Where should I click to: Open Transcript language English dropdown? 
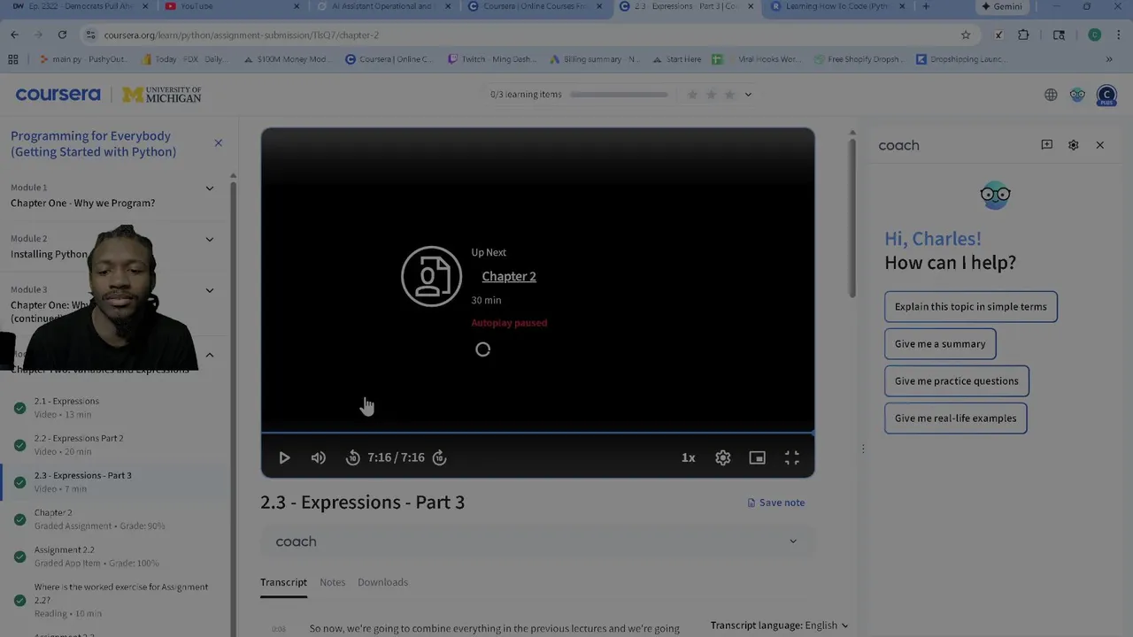[x=779, y=625]
